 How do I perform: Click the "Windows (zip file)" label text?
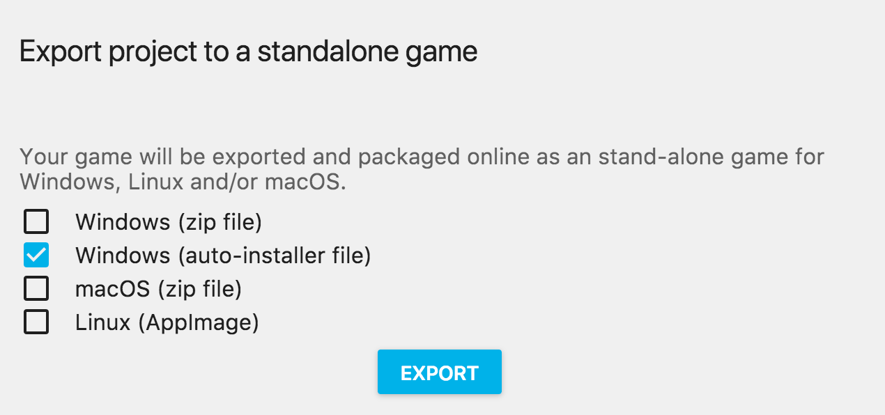point(168,222)
